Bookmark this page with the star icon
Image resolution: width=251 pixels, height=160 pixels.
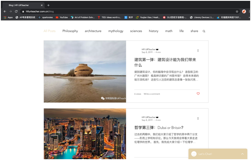click(237, 11)
